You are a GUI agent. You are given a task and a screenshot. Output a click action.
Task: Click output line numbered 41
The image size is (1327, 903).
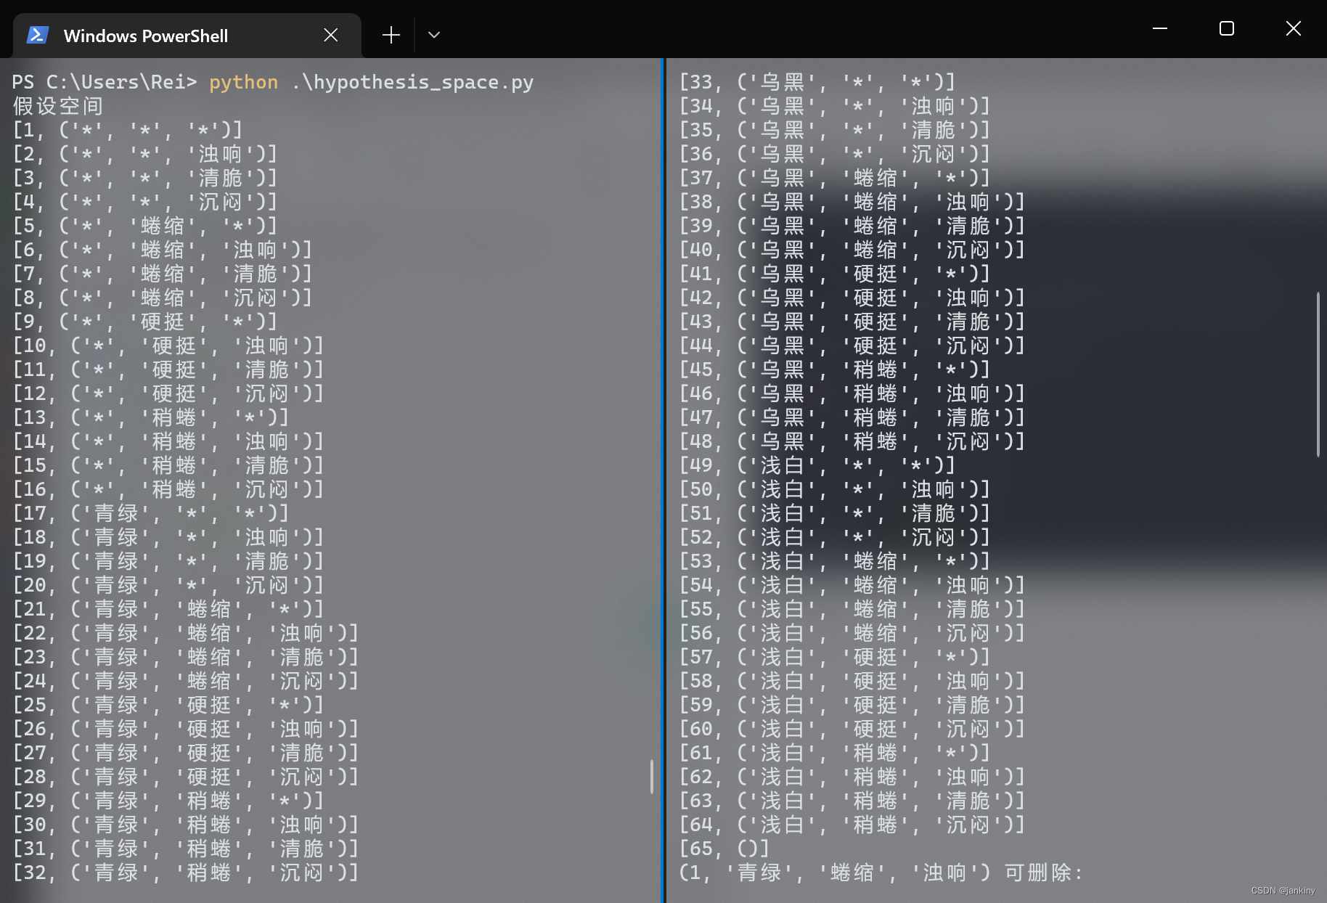pos(835,274)
